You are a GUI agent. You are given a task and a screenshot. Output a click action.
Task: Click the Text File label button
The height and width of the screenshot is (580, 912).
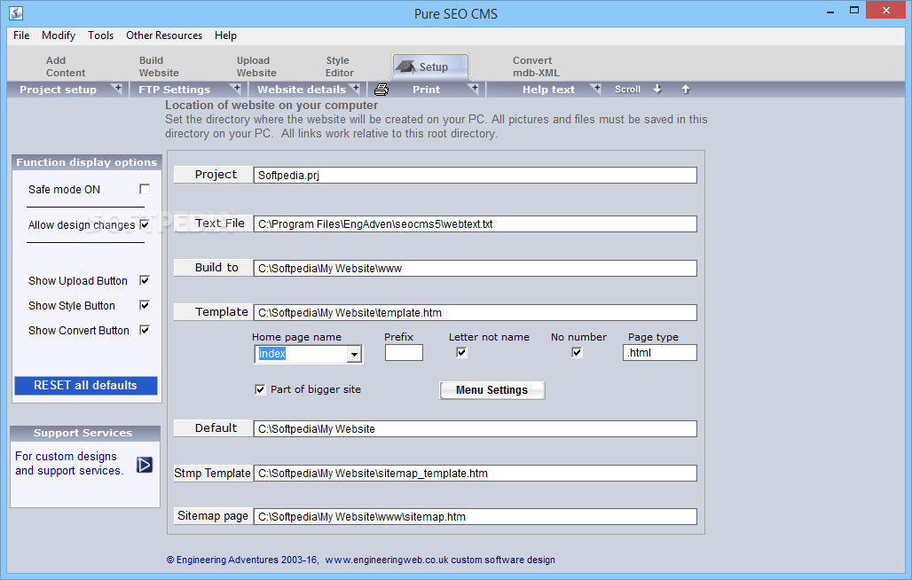213,223
